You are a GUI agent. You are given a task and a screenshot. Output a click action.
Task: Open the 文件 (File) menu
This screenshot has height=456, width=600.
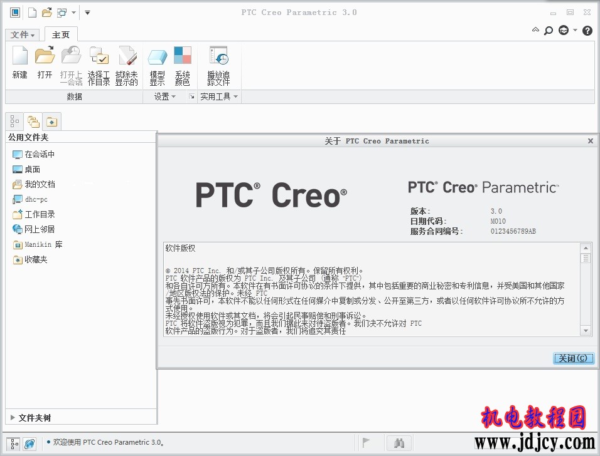(22, 34)
